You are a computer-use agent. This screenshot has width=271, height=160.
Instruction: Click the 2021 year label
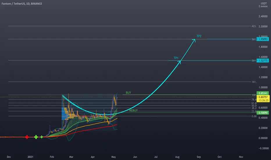click(x=31, y=157)
